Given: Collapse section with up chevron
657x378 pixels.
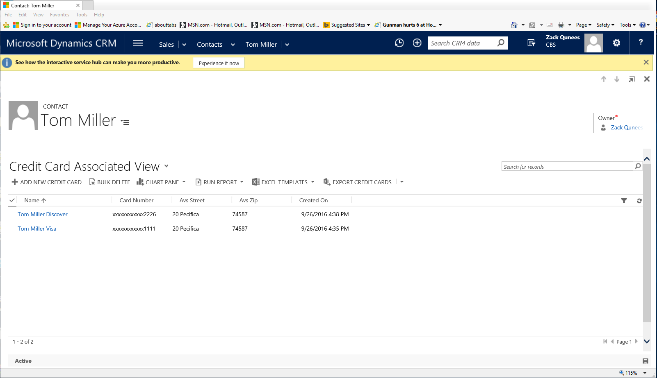Looking at the screenshot, I should tap(647, 159).
